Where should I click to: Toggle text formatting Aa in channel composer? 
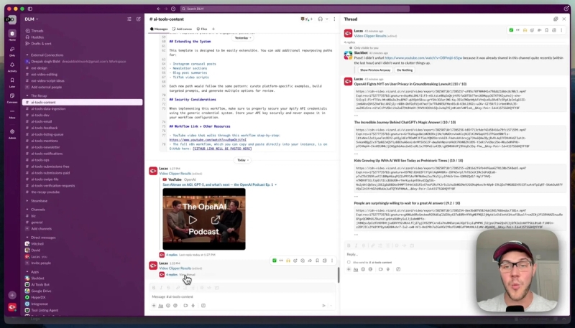[x=160, y=305]
